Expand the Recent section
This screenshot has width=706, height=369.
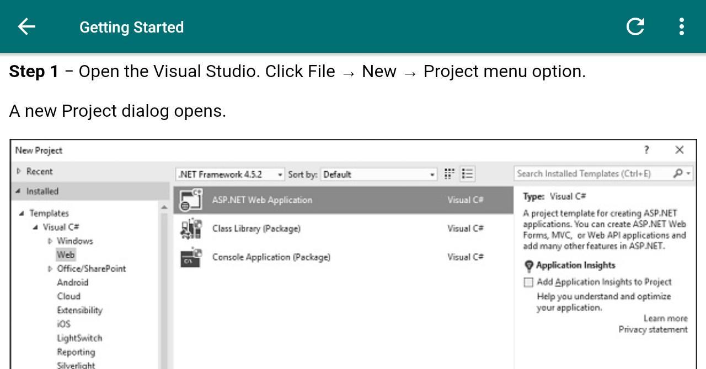pos(19,171)
